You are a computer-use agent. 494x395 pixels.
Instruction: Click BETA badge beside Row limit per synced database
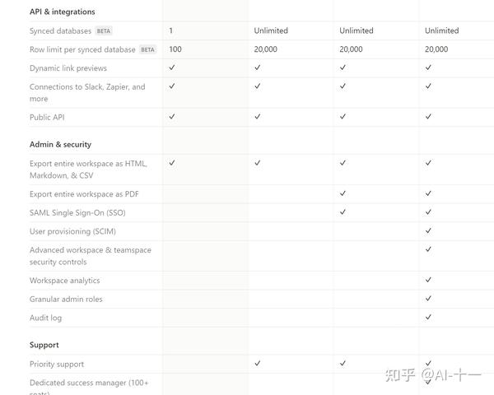tap(147, 49)
